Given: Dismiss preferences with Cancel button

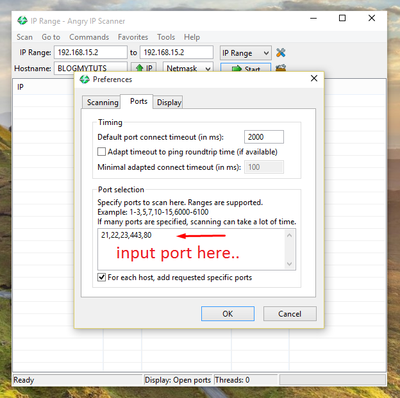Looking at the screenshot, I should click(290, 313).
